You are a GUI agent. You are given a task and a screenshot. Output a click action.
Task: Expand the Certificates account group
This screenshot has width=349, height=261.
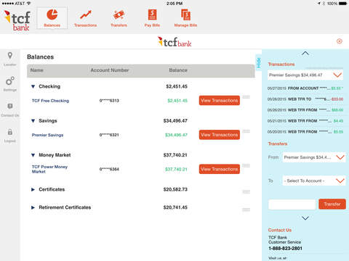click(33, 189)
